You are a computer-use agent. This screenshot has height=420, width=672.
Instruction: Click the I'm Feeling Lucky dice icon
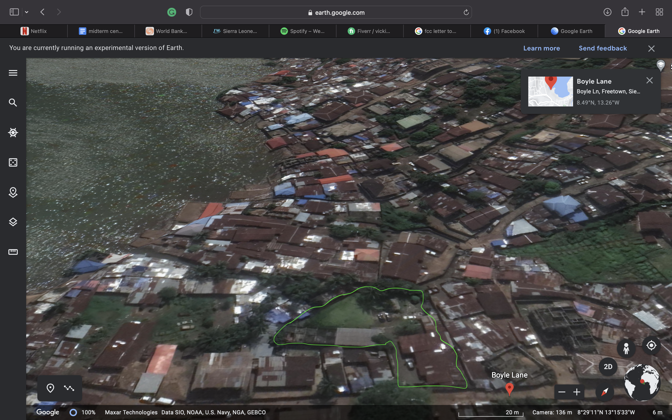pyautogui.click(x=13, y=163)
